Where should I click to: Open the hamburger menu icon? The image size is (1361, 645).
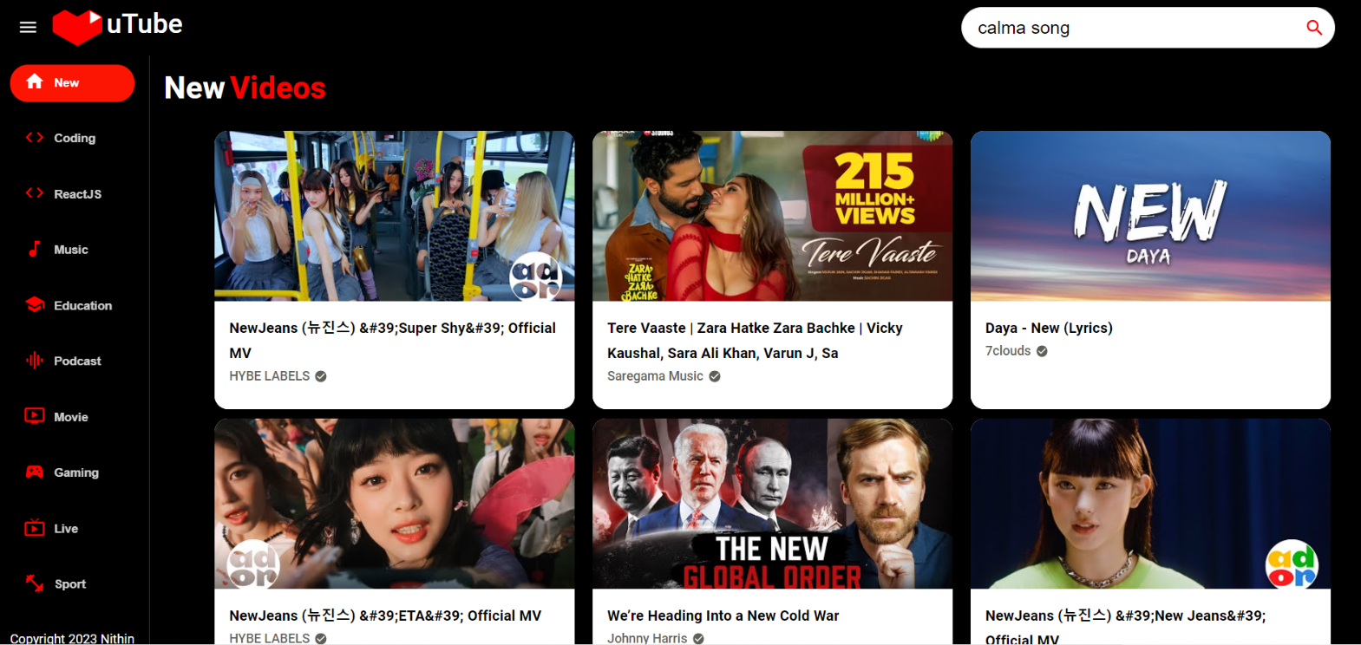click(28, 27)
